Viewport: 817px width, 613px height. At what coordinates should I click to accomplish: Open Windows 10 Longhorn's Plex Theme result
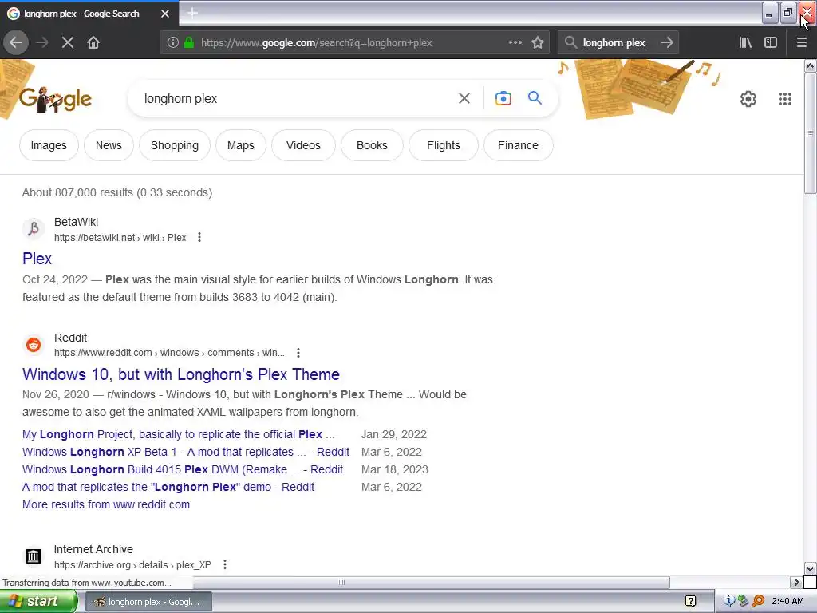181,374
